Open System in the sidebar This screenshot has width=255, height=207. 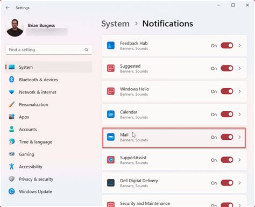point(49,67)
